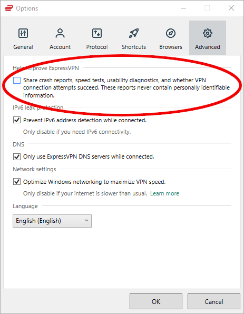This screenshot has width=244, height=314.
Task: Switch to the Protocol tab label
Action: tap(97, 47)
